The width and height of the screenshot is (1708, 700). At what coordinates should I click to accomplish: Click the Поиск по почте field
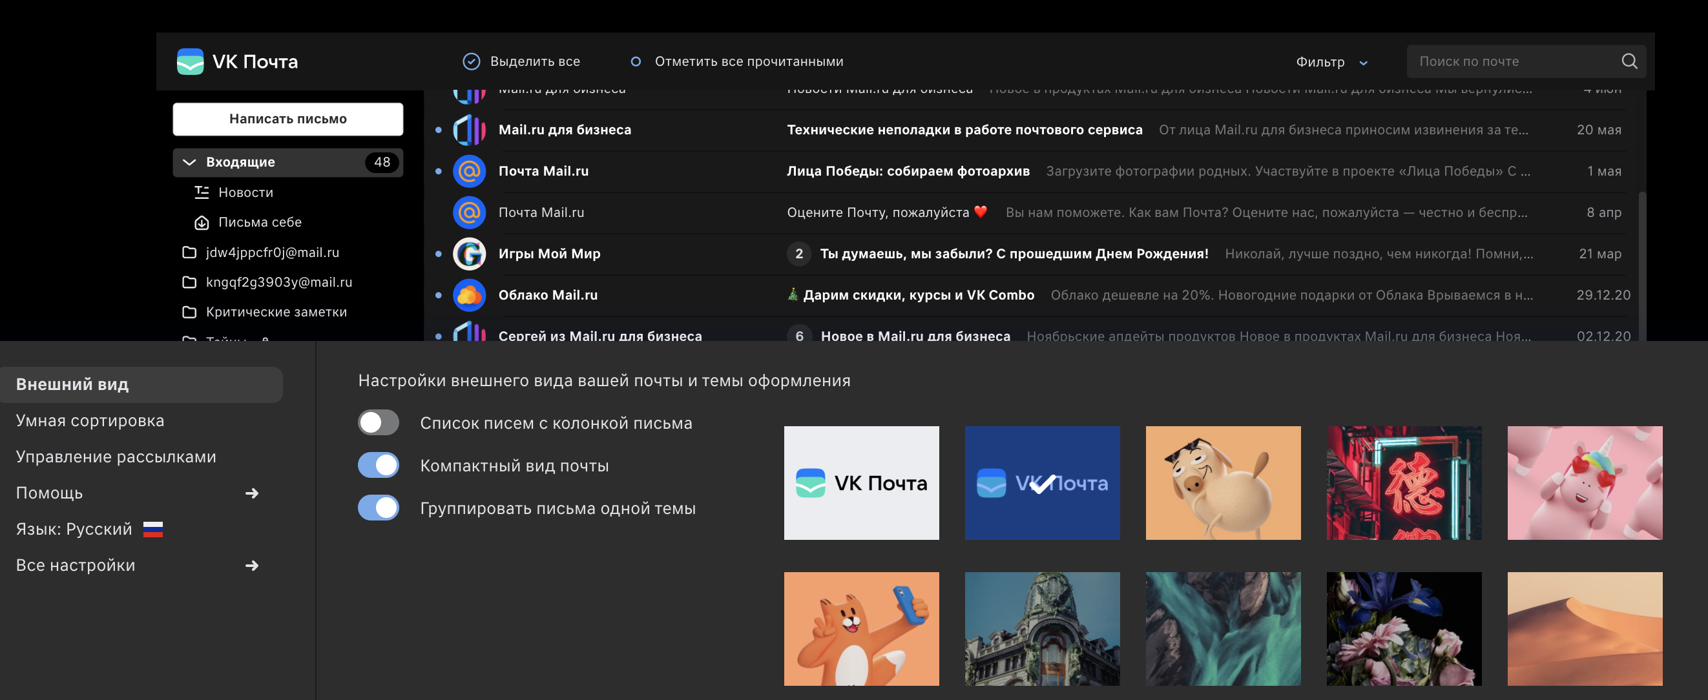coord(1526,61)
